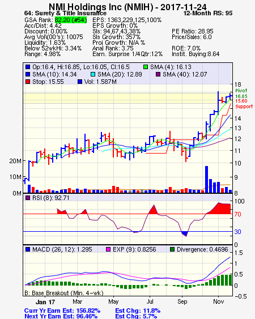The image size is (255, 319).
Task: Click the green SMA (4) legend swatch
Action: pyautogui.click(x=146, y=67)
